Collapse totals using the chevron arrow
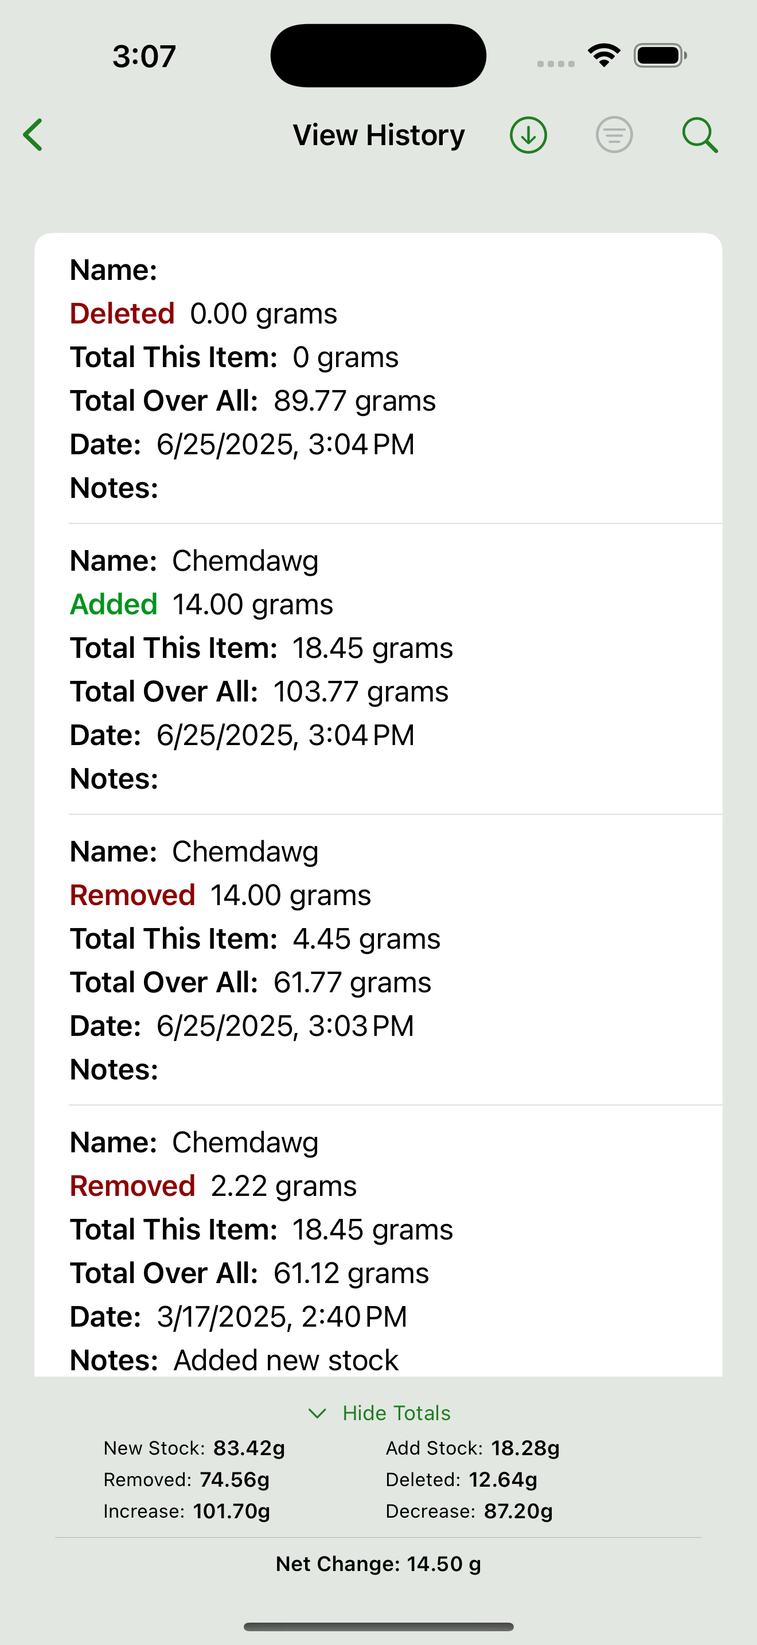The height and width of the screenshot is (1645, 757). coord(317,1413)
